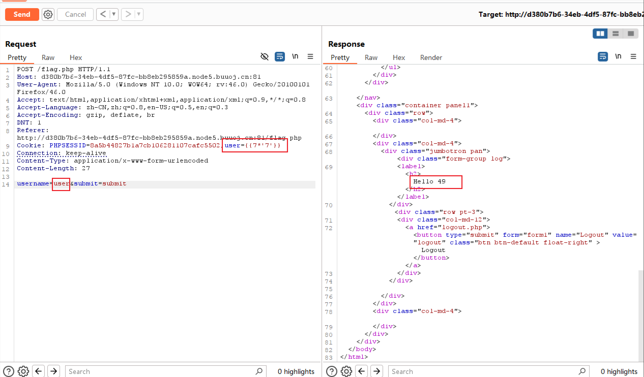Click the PHPSESSID cookie value
Screen dimensions: 644x377
click(x=155, y=145)
